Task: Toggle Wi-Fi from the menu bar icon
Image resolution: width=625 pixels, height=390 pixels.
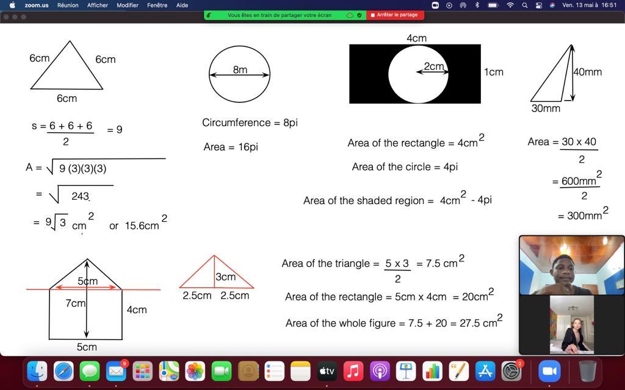Action: pos(510,5)
